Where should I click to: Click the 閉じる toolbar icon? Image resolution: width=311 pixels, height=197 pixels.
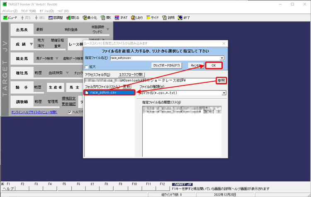click(x=72, y=18)
